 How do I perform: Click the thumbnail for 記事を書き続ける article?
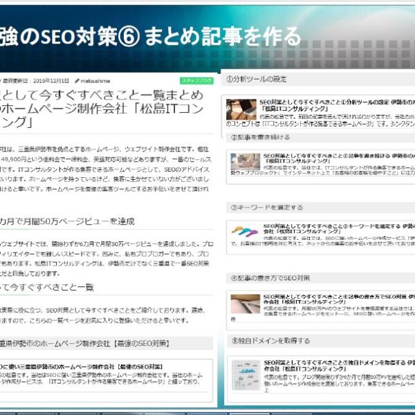point(244,163)
